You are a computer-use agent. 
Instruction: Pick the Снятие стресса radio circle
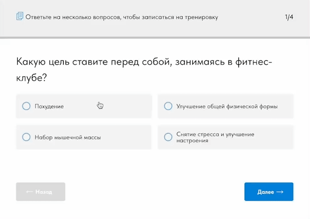[168, 137]
